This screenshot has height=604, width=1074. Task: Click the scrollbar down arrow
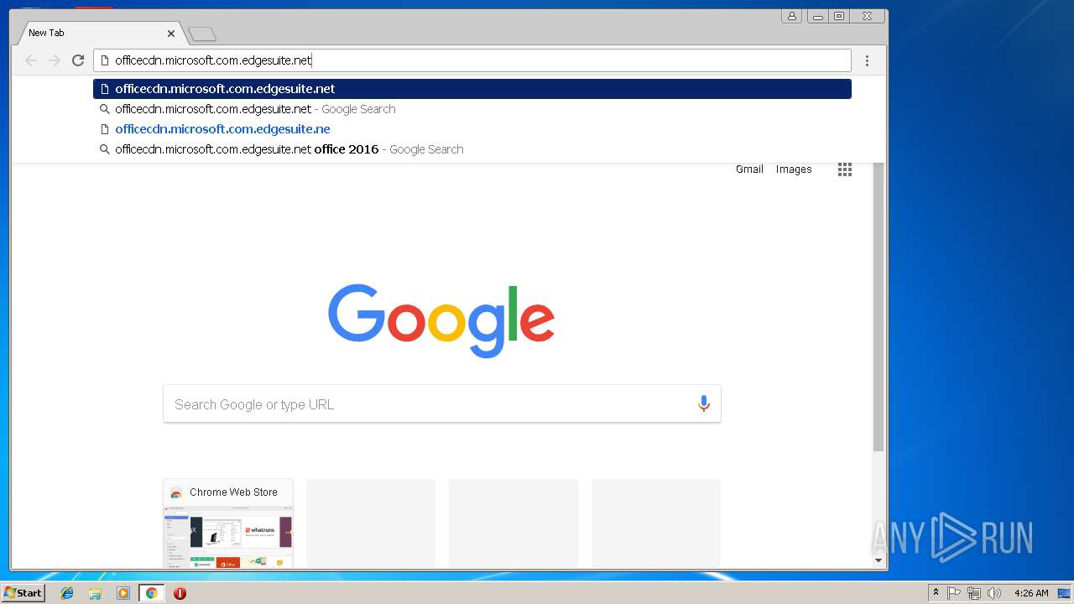(878, 560)
